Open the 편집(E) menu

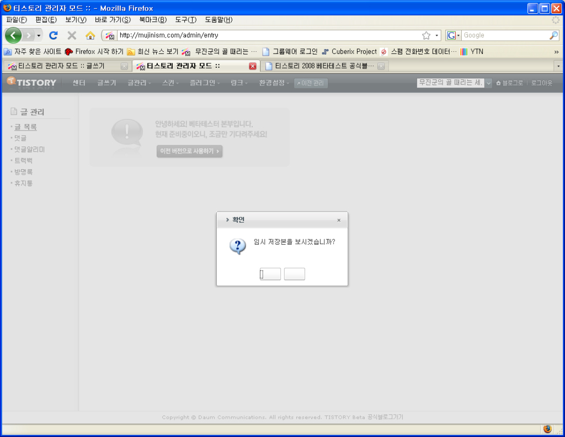(x=46, y=20)
